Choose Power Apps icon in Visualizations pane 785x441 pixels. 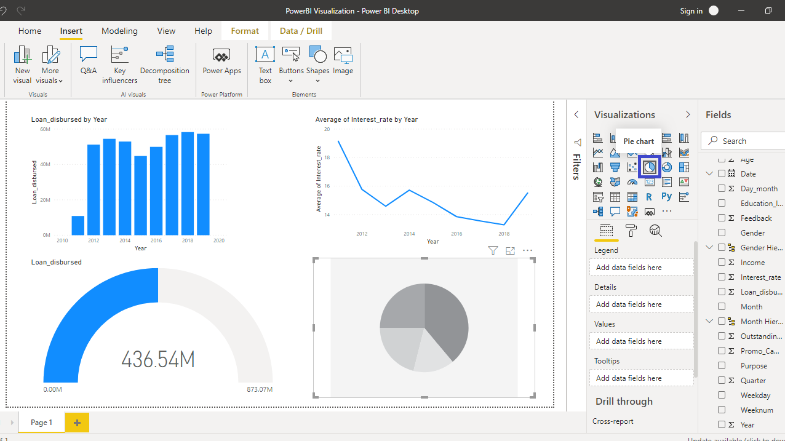pyautogui.click(x=650, y=212)
